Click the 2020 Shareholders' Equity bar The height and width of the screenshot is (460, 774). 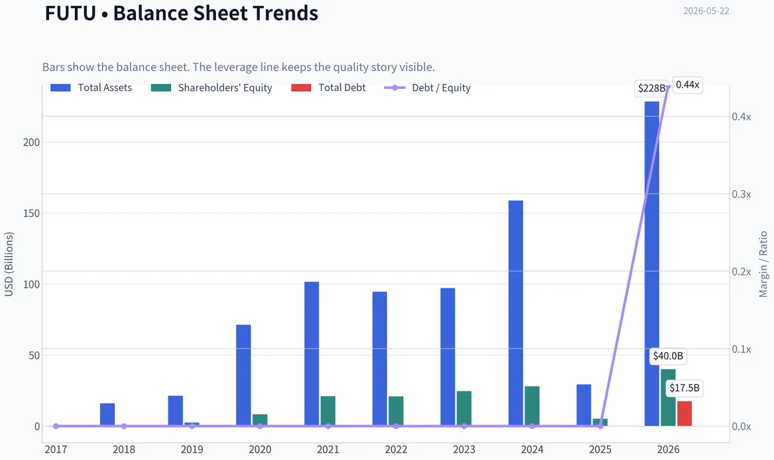point(260,420)
